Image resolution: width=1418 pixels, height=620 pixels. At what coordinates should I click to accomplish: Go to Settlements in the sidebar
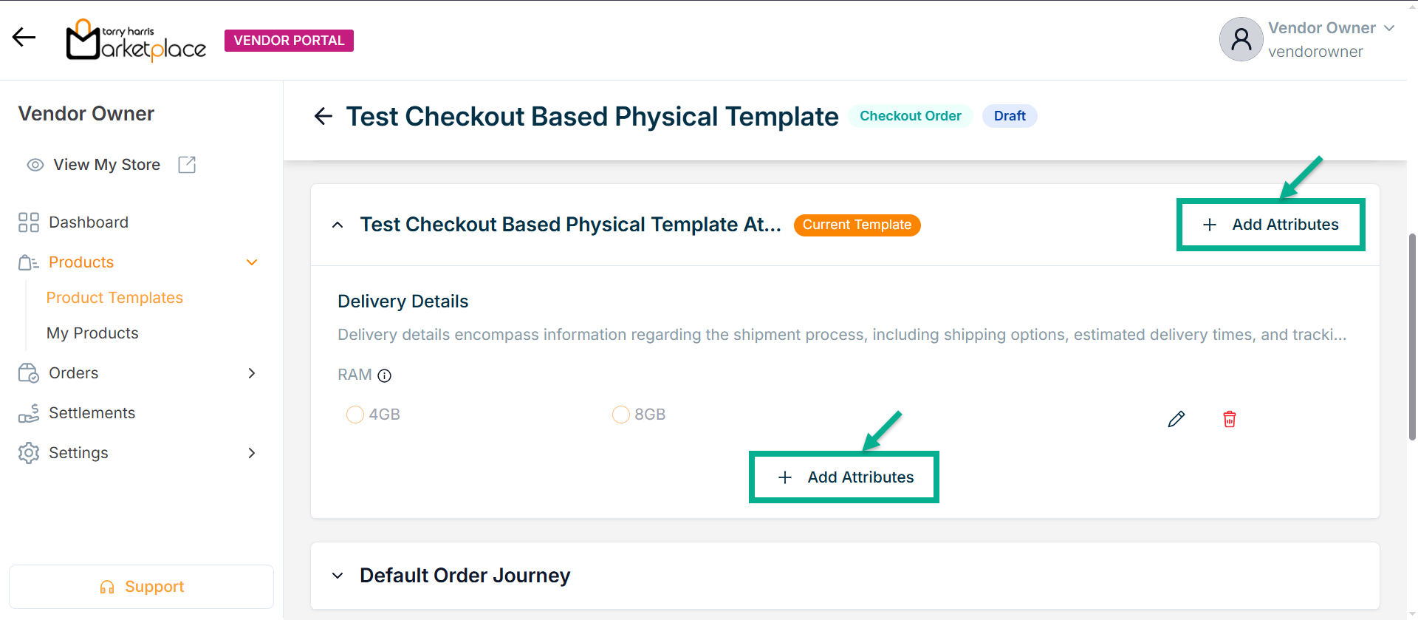click(92, 413)
